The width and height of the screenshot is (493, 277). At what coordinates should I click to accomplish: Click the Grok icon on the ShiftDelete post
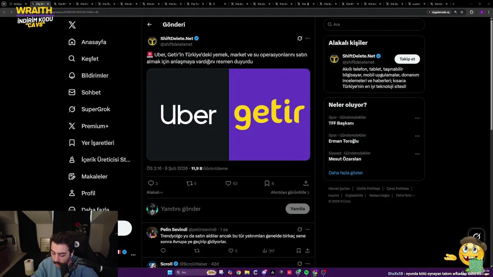click(300, 38)
